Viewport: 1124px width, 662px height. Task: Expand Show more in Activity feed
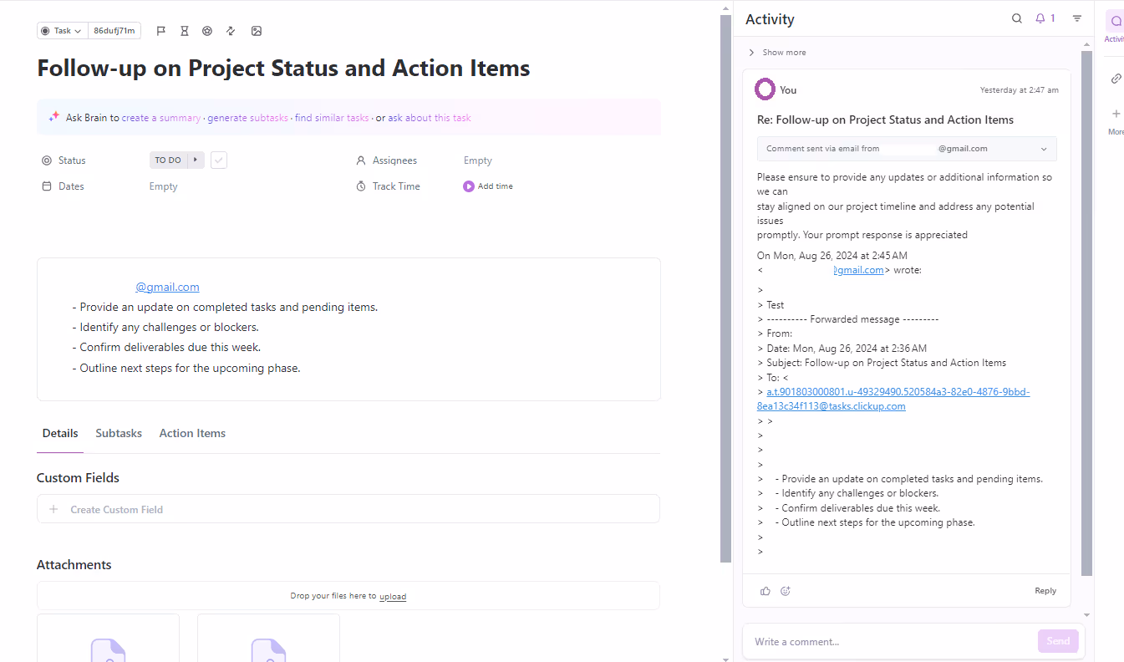pos(777,53)
